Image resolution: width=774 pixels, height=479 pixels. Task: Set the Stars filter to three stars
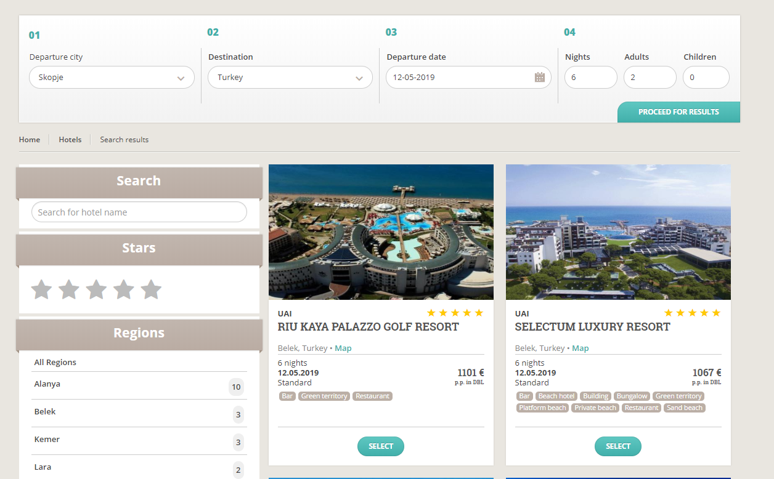point(96,289)
